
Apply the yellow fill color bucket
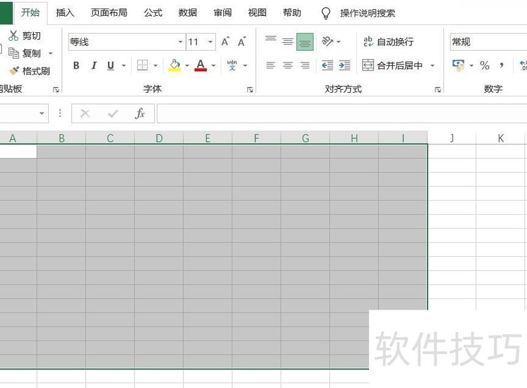point(175,65)
